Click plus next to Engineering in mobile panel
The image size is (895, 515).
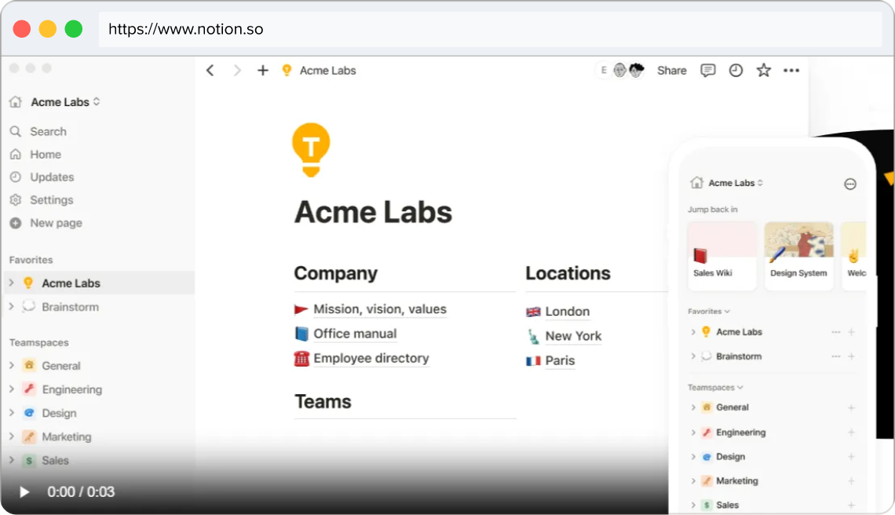coord(851,433)
